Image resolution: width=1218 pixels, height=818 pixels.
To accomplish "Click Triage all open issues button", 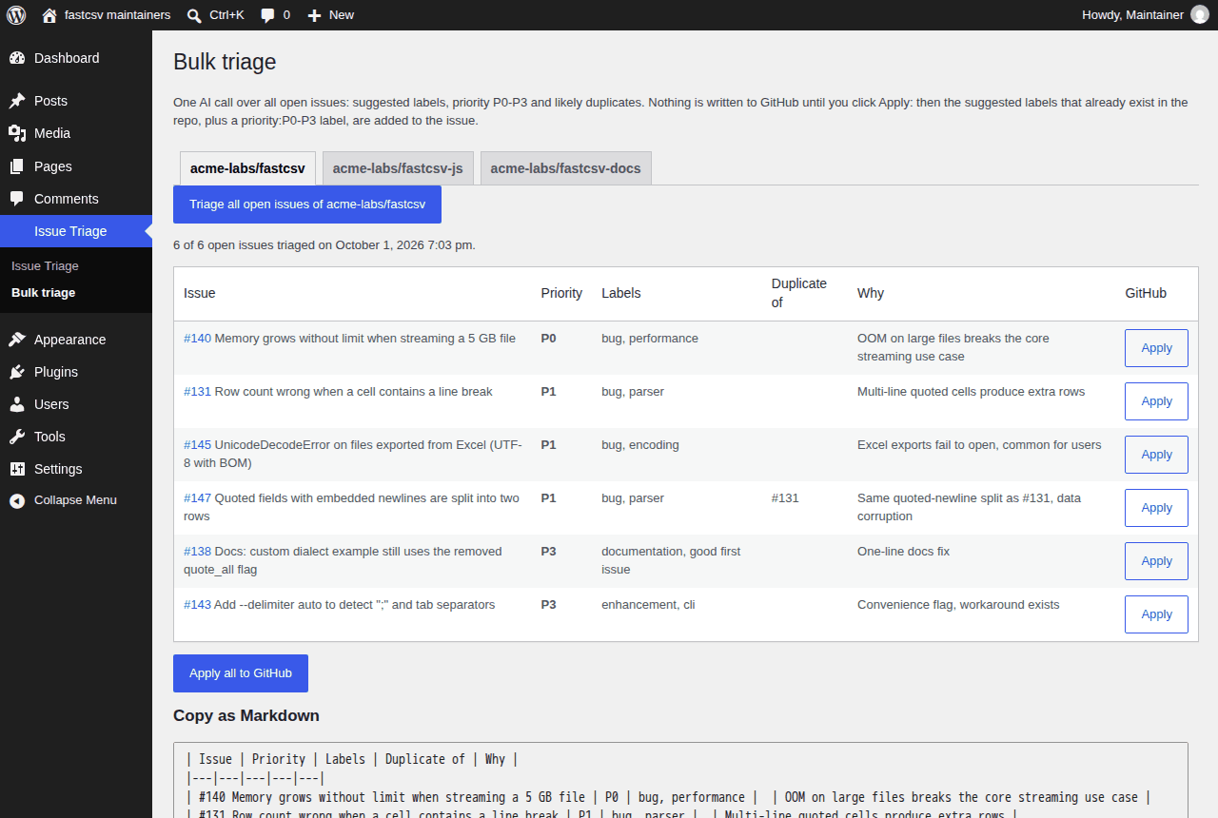I will (x=307, y=204).
